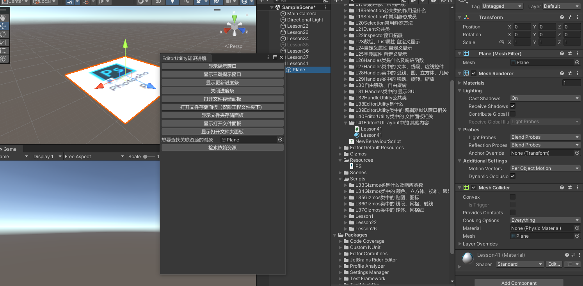583x286 pixels.
Task: Click the 显示提示窗口 button
Action: click(222, 66)
